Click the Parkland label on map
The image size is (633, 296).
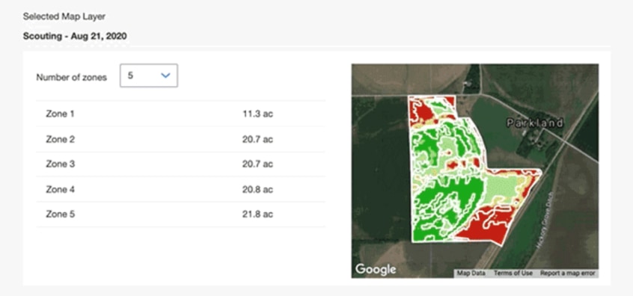(x=535, y=123)
